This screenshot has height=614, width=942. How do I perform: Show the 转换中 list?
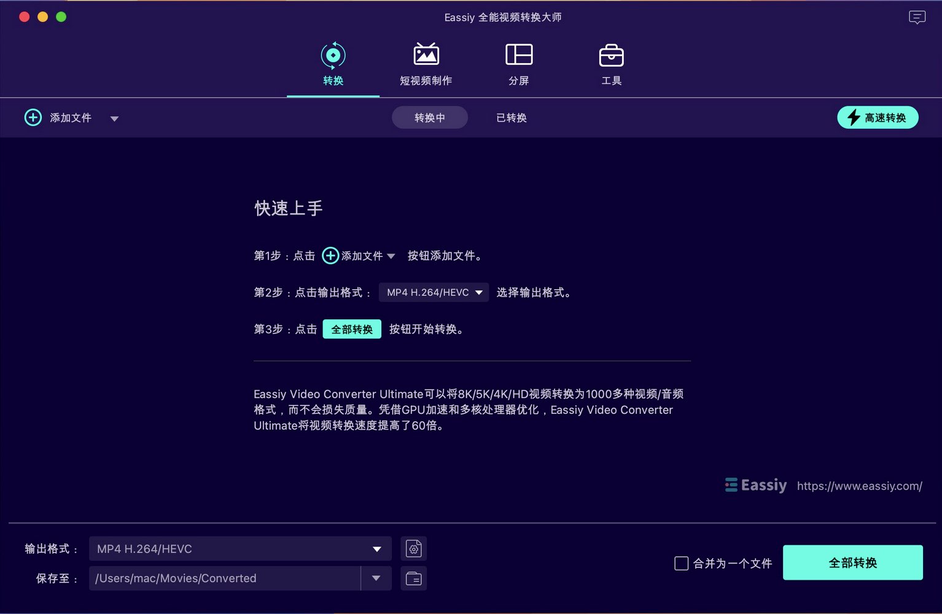[430, 117]
